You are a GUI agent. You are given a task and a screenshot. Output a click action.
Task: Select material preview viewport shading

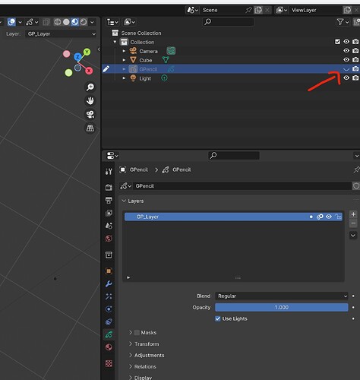(74, 22)
